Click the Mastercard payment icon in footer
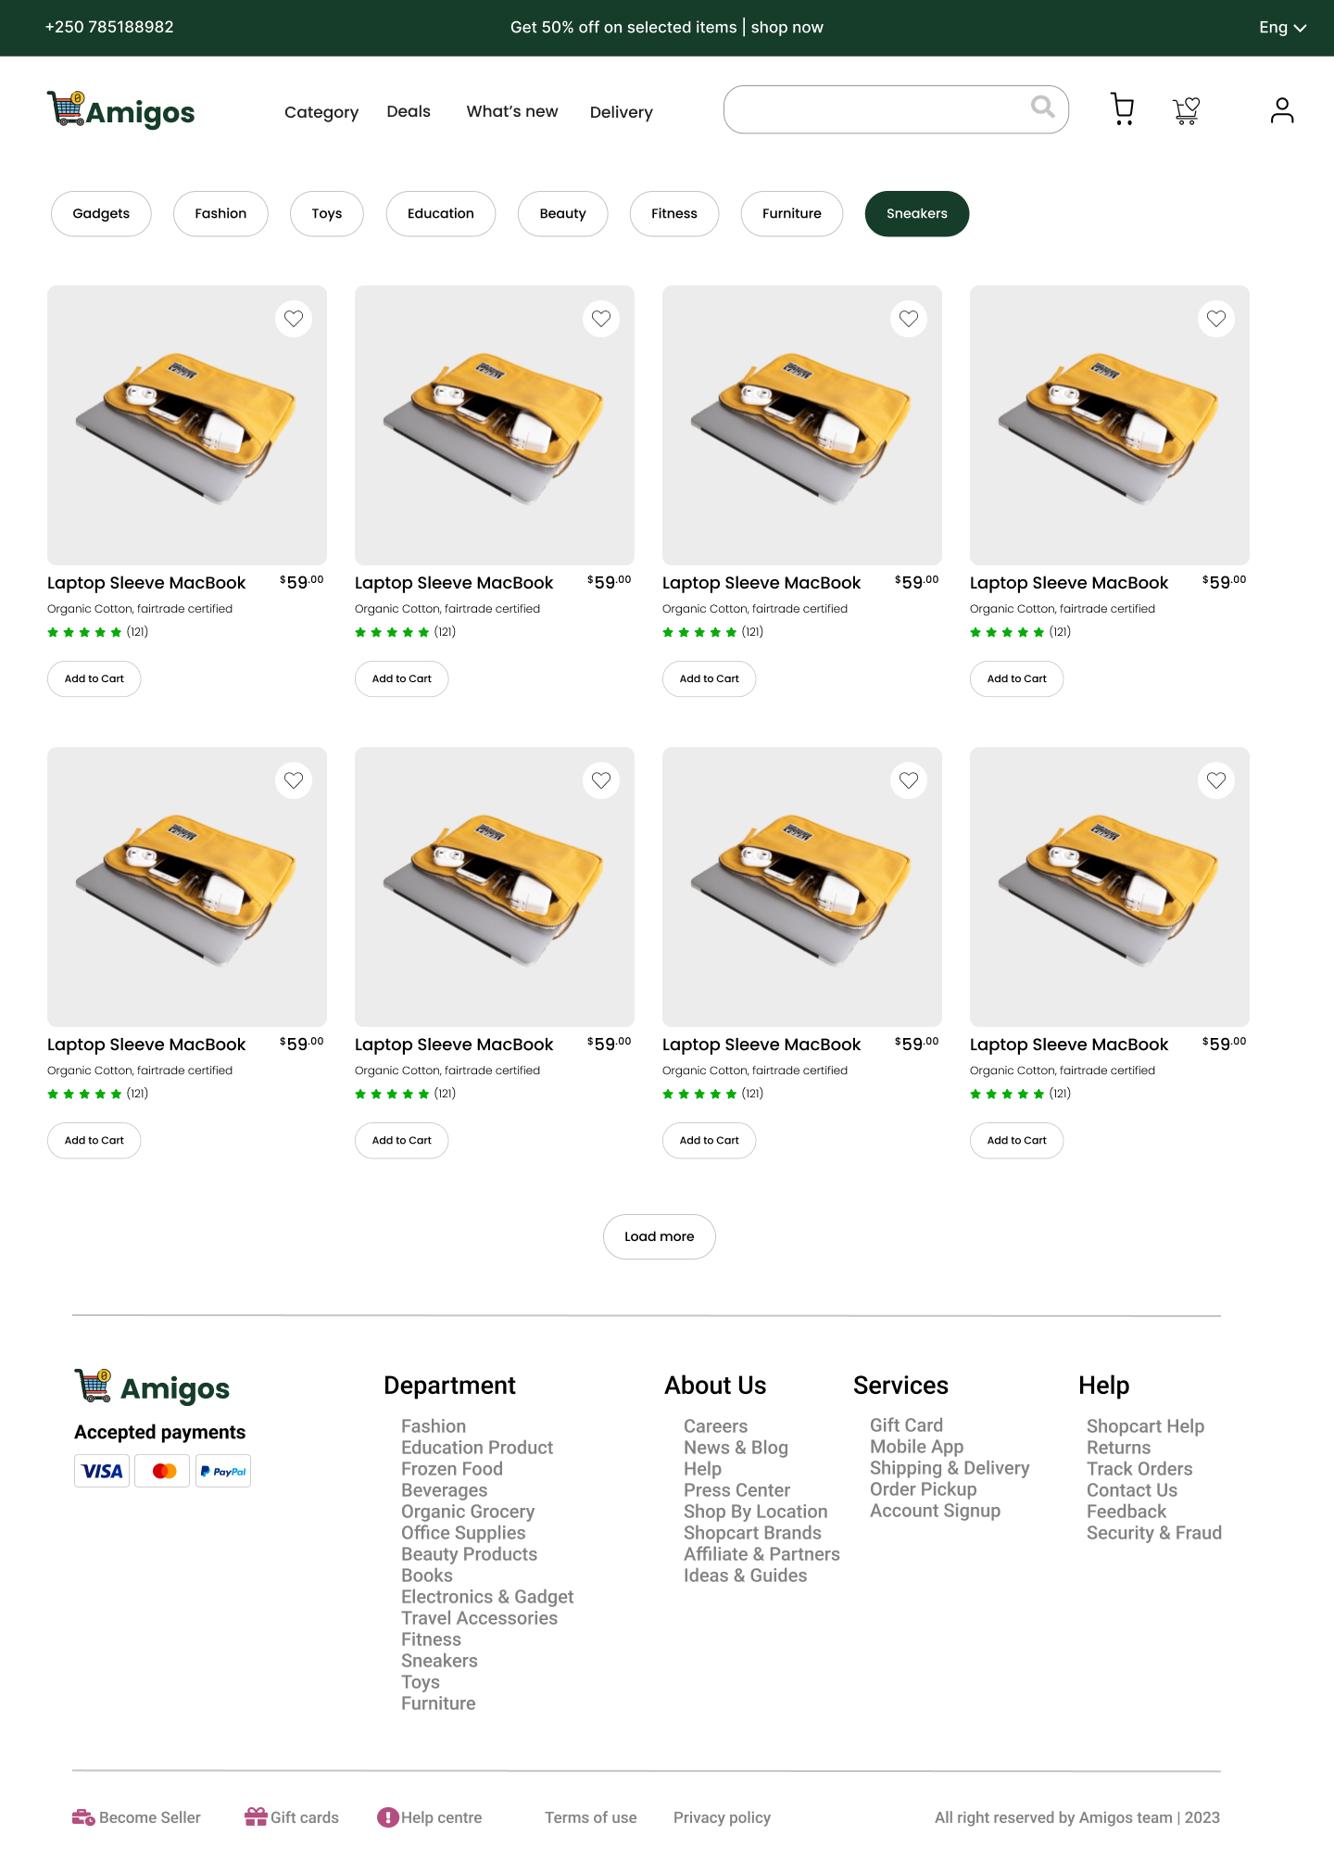This screenshot has height=1874, width=1334. click(163, 1471)
